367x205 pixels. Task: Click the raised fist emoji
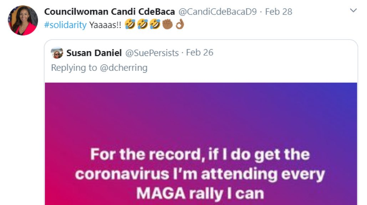coord(167,24)
